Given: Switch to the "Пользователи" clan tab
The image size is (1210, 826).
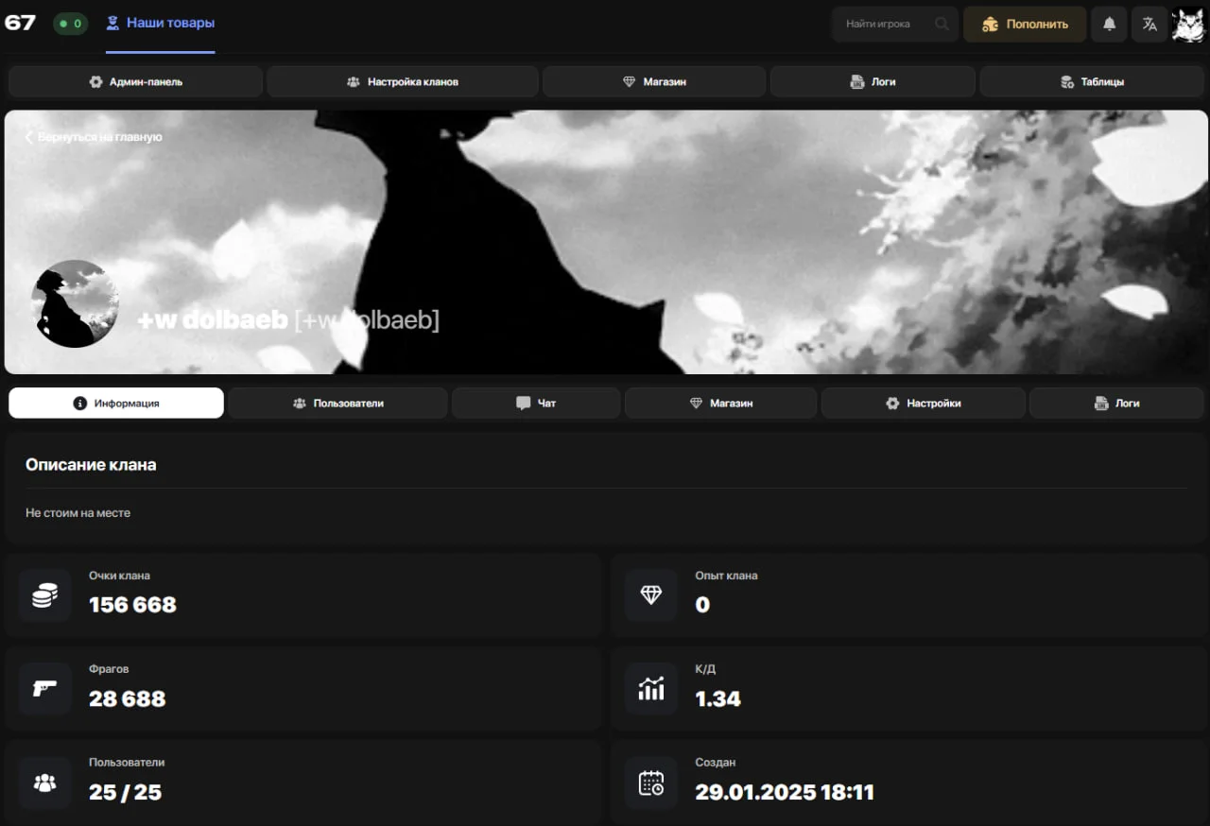Looking at the screenshot, I should pyautogui.click(x=337, y=404).
